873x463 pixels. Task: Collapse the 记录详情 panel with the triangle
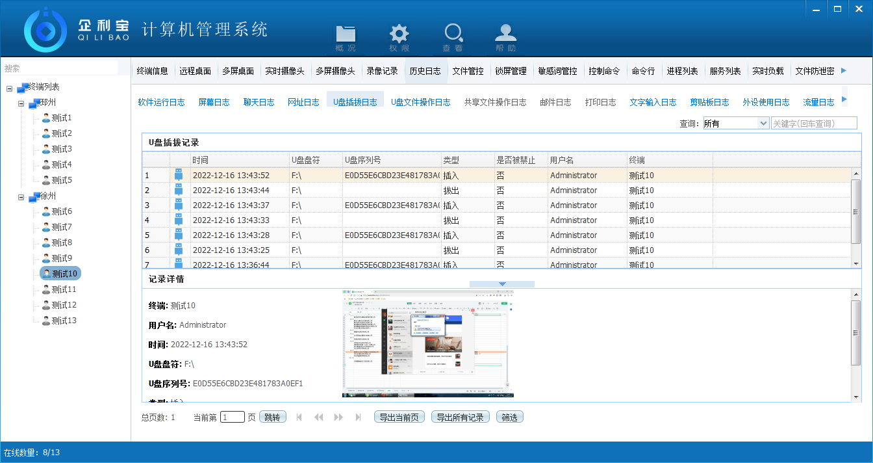[502, 284]
